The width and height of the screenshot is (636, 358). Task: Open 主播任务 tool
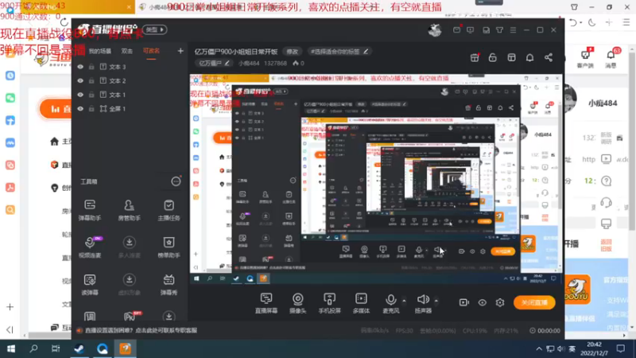point(169,210)
